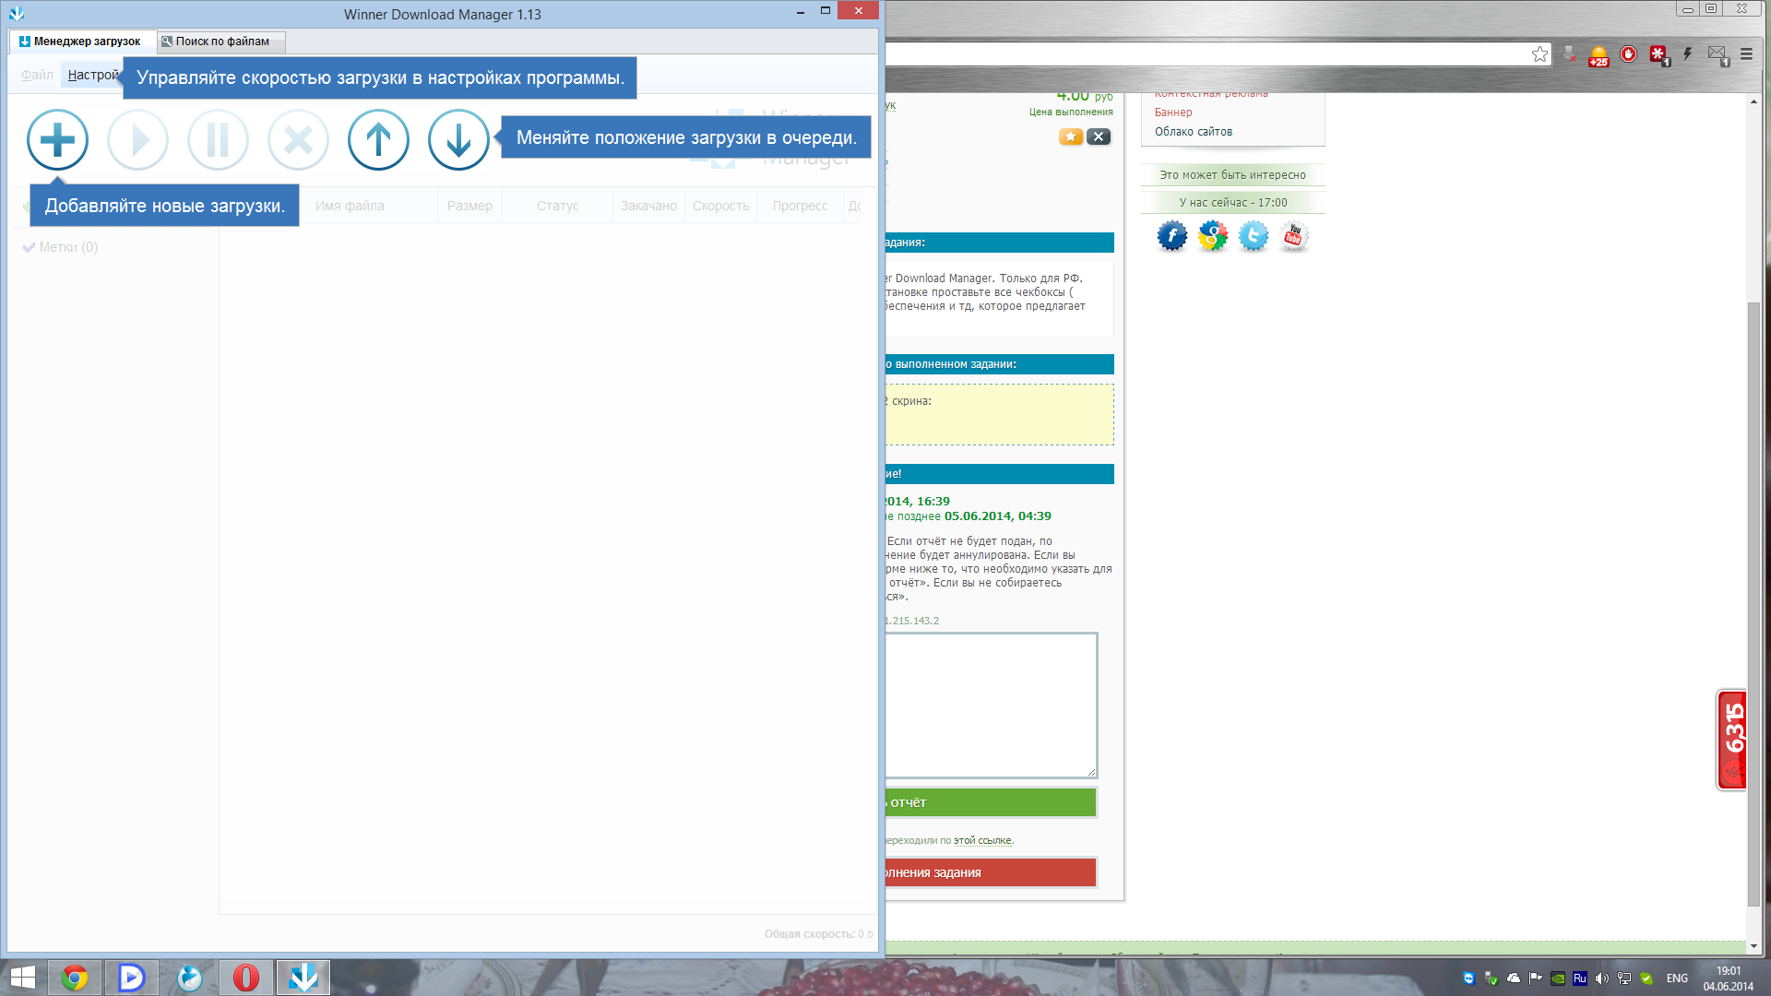This screenshot has width=1771, height=996.
Task: Move download down in queue arrow
Action: 458,140
